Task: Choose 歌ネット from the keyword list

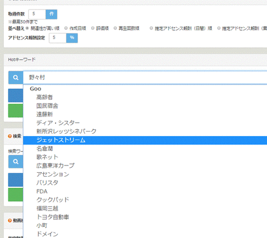Action: [145, 157]
